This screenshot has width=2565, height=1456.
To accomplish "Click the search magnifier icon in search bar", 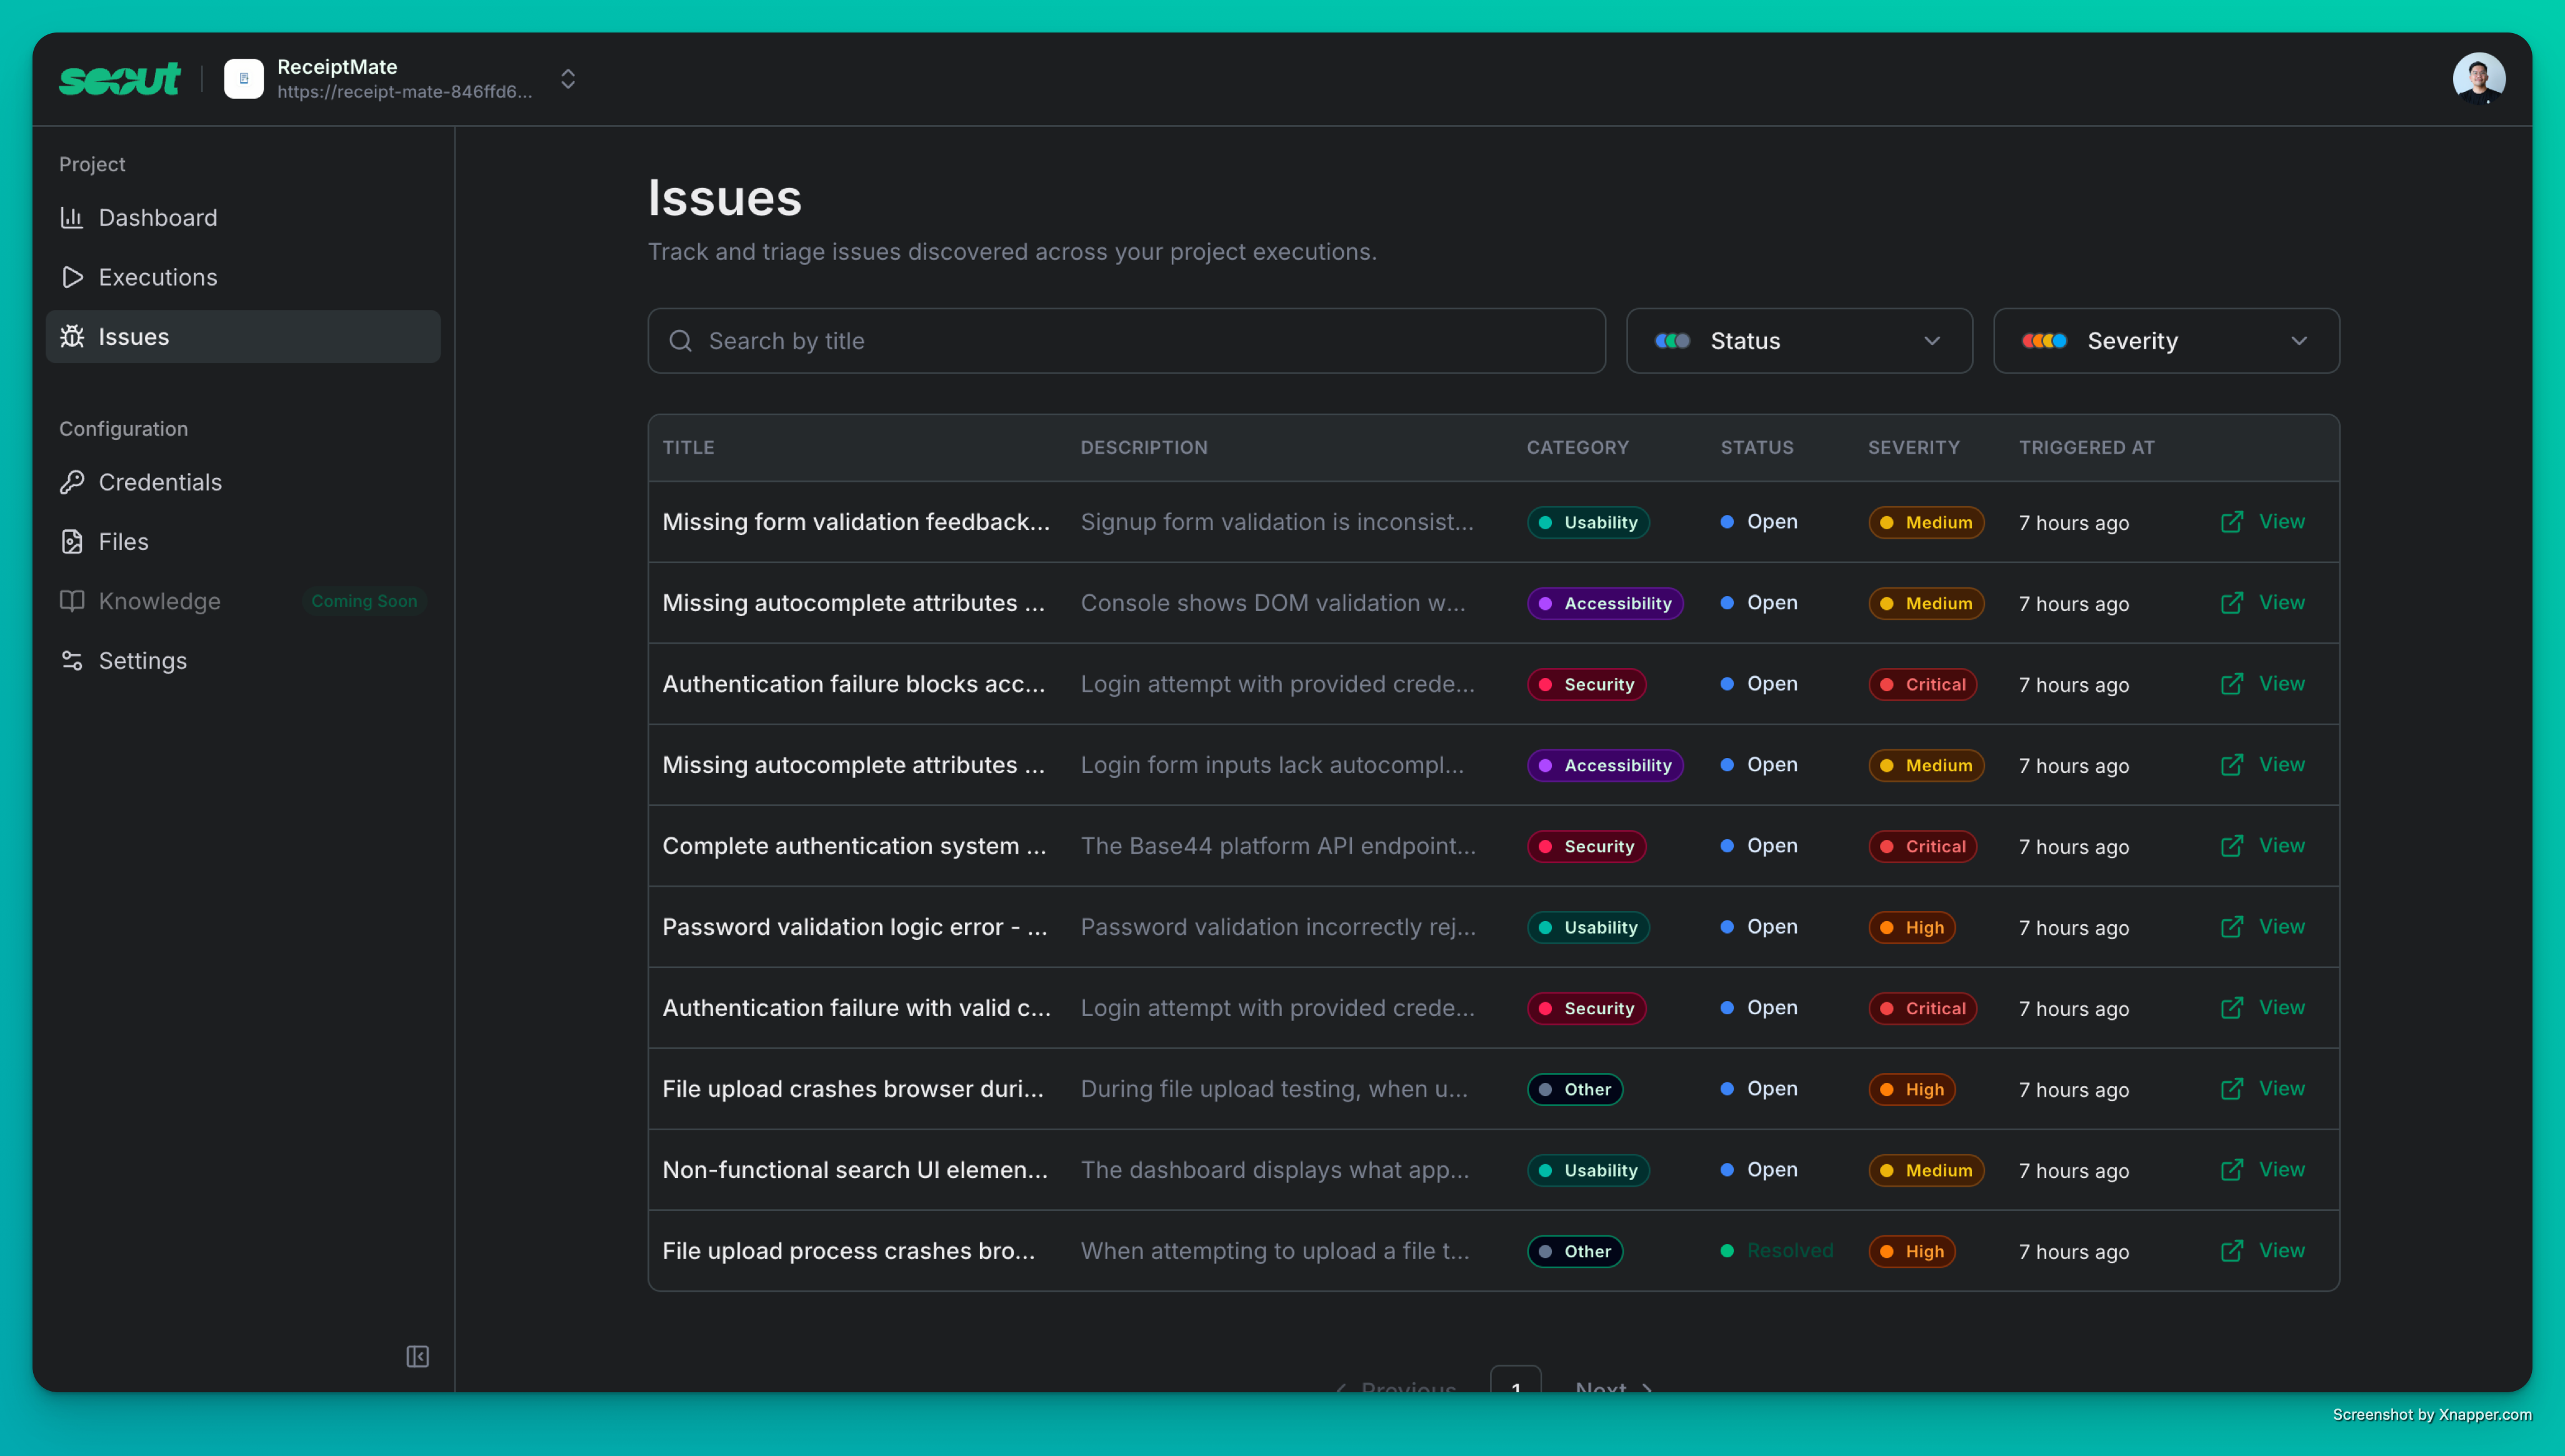I will point(681,341).
